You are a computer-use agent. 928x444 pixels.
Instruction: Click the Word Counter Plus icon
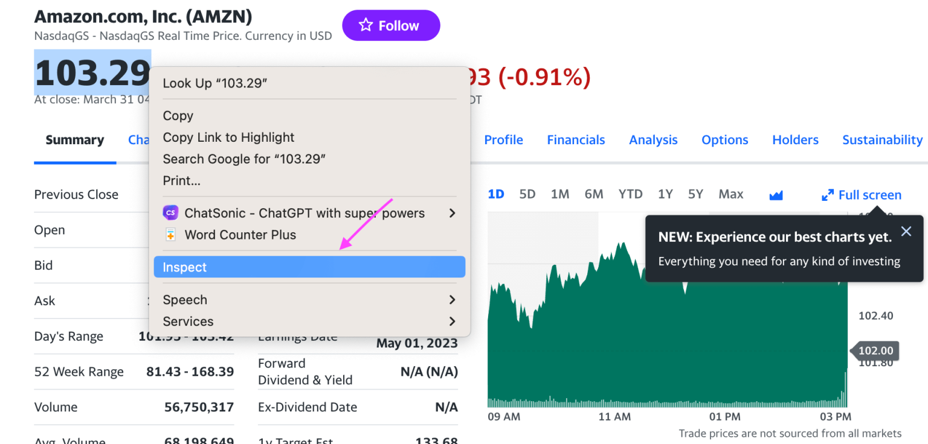(x=171, y=235)
